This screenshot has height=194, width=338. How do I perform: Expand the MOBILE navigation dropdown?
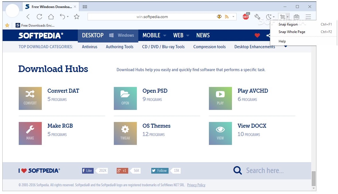(x=165, y=36)
